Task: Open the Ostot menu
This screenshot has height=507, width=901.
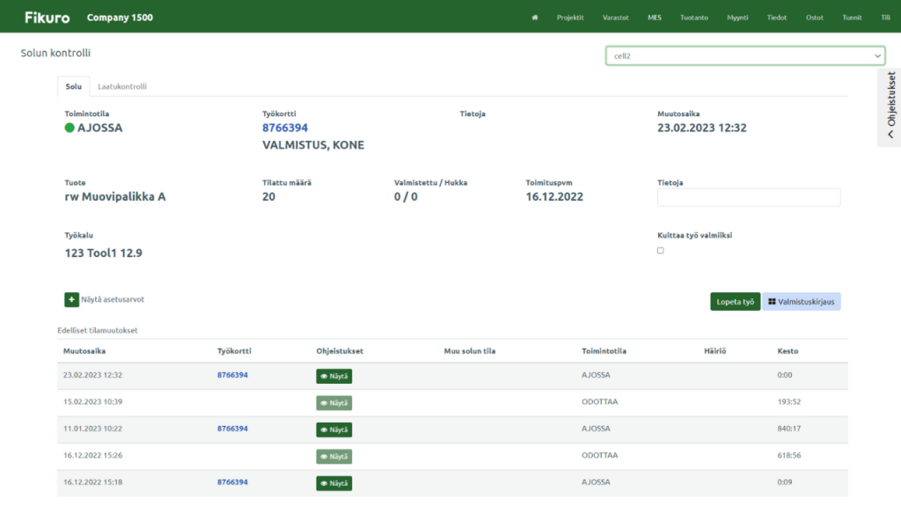Action: coord(814,18)
